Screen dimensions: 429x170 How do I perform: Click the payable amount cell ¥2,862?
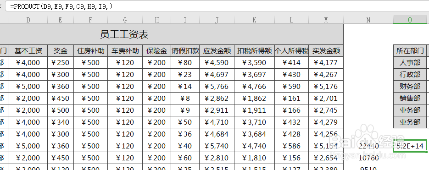click(217, 99)
